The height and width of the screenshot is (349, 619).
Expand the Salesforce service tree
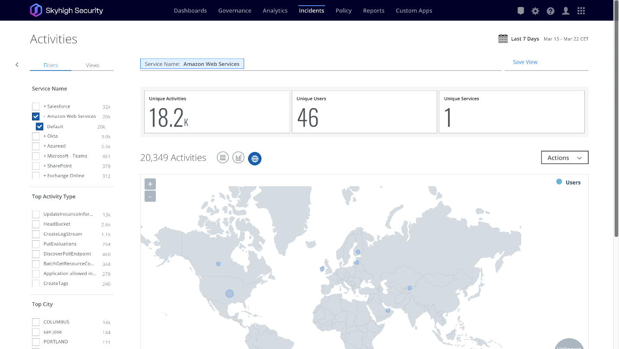click(45, 107)
